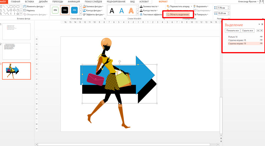Pick the star shape in shapes gallery

tap(18, 14)
